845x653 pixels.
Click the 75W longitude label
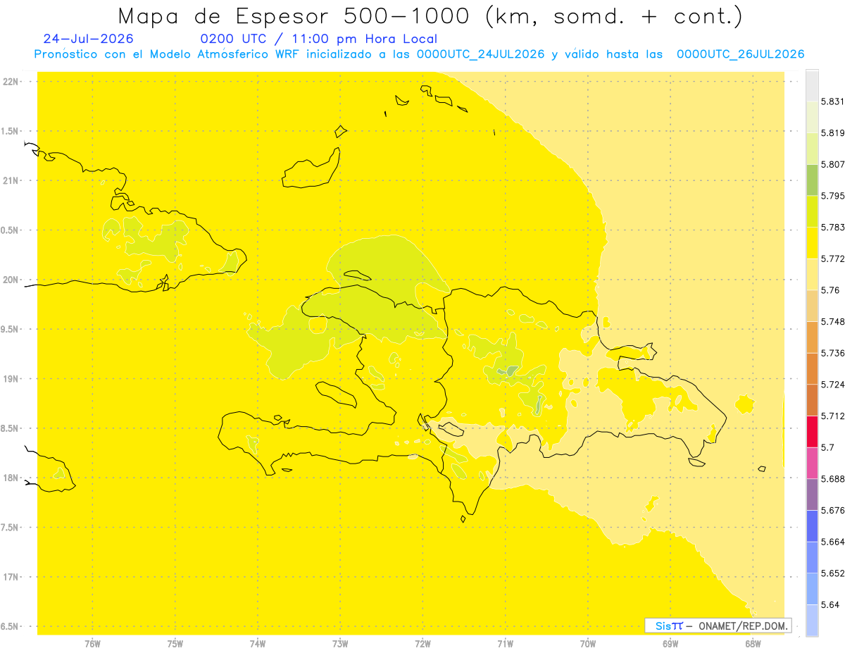[175, 644]
